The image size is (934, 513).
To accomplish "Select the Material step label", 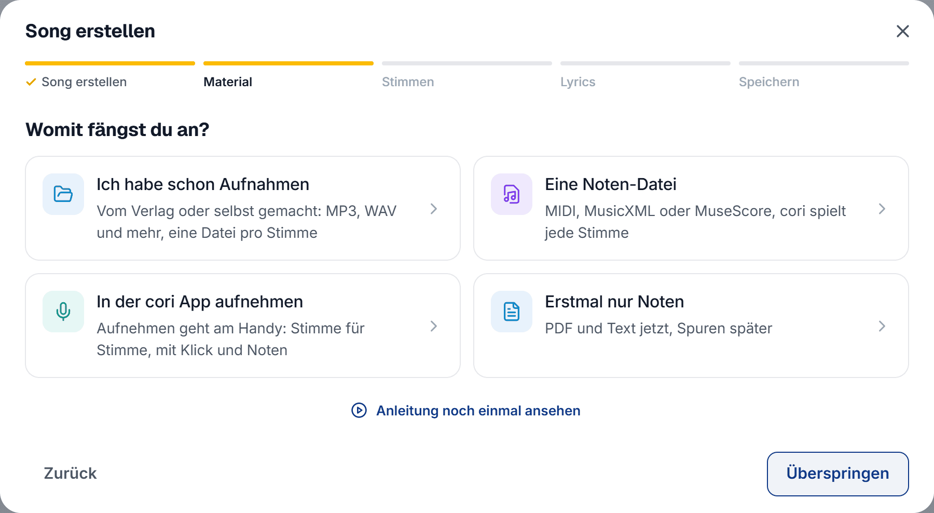I will pyautogui.click(x=228, y=82).
